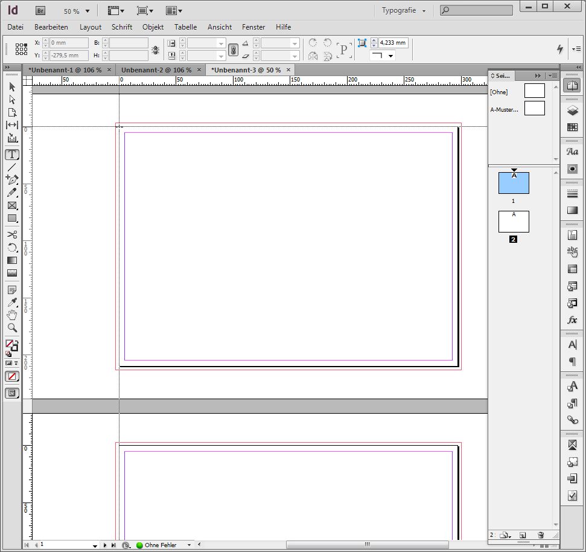Activate the Zoom magnifier tool

(x=11, y=328)
